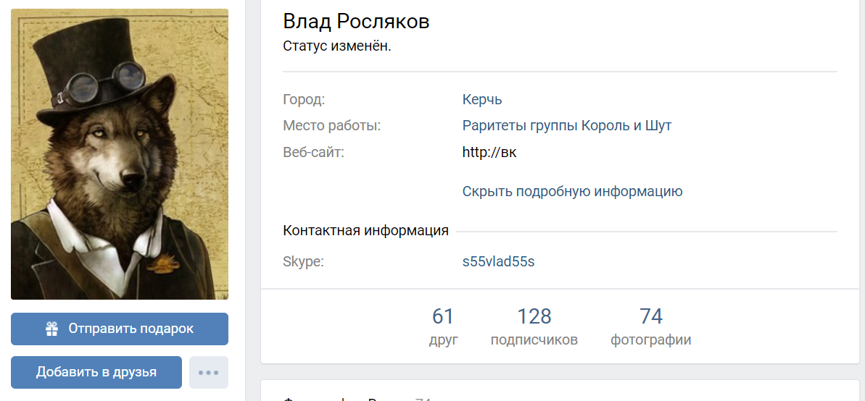865x401 pixels.
Task: Click the Место работы field label
Action: 331,125
